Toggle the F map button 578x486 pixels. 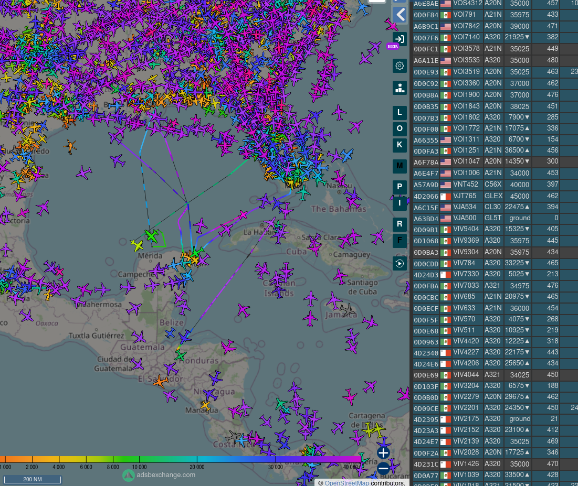coord(400,240)
